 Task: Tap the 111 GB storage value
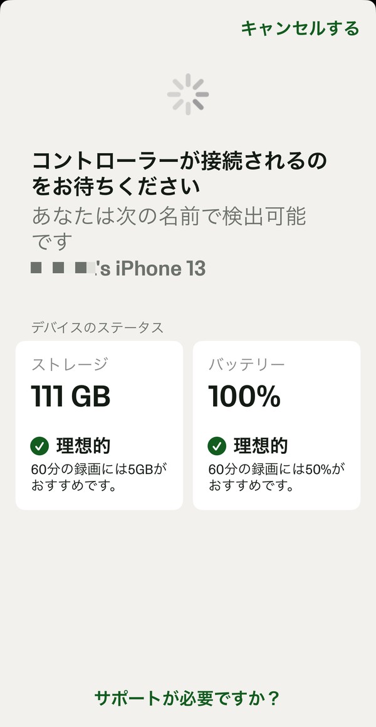tap(71, 397)
